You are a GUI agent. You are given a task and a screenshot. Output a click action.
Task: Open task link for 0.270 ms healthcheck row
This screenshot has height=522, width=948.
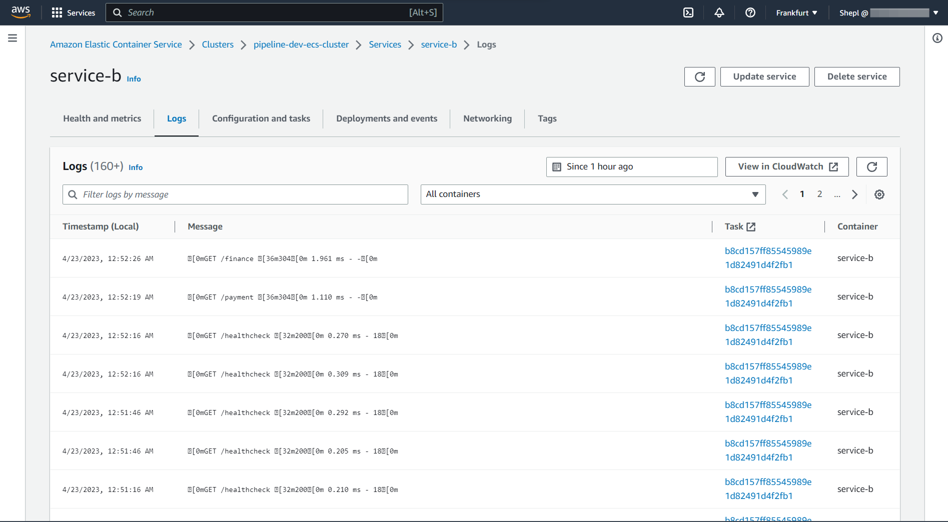click(x=768, y=335)
